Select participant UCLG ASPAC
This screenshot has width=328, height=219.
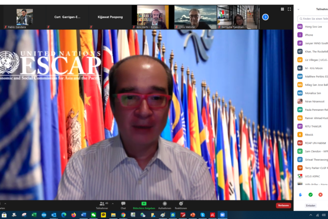click(312, 176)
